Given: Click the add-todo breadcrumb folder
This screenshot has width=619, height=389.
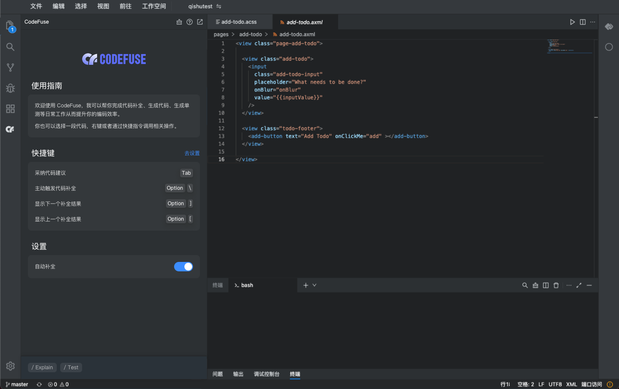Looking at the screenshot, I should click(x=251, y=34).
